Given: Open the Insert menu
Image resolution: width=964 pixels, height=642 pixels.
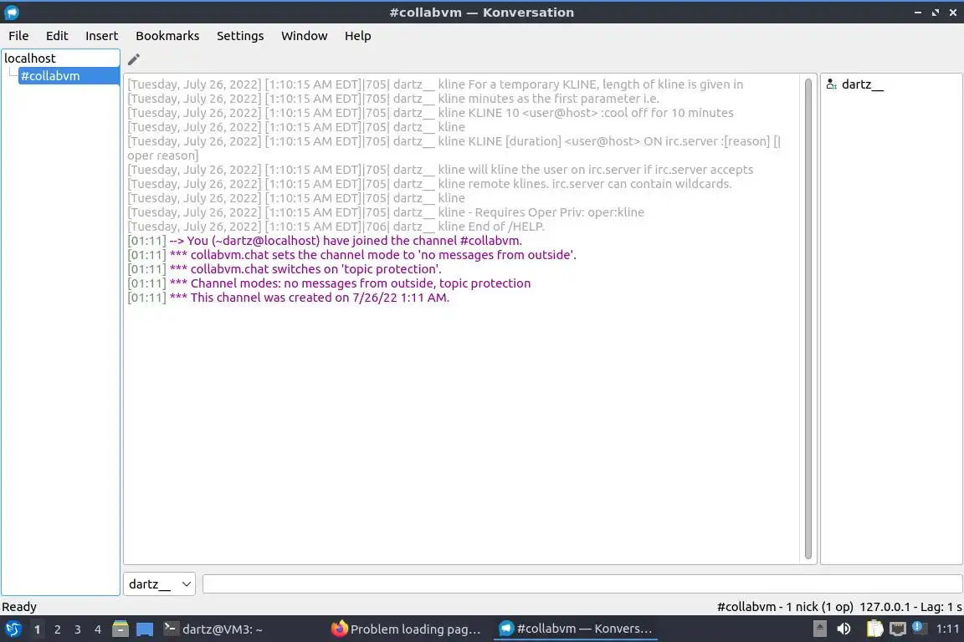Looking at the screenshot, I should pos(101,36).
